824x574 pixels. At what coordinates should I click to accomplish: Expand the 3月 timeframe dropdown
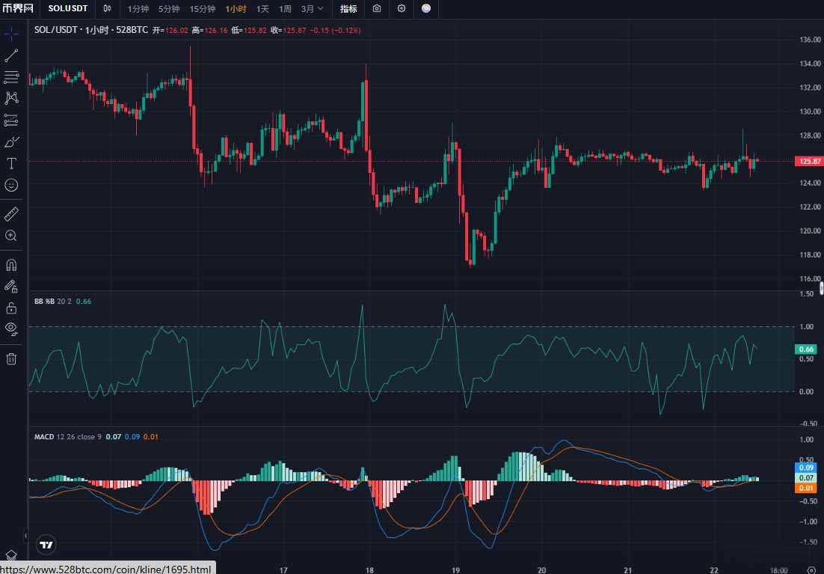click(313, 9)
